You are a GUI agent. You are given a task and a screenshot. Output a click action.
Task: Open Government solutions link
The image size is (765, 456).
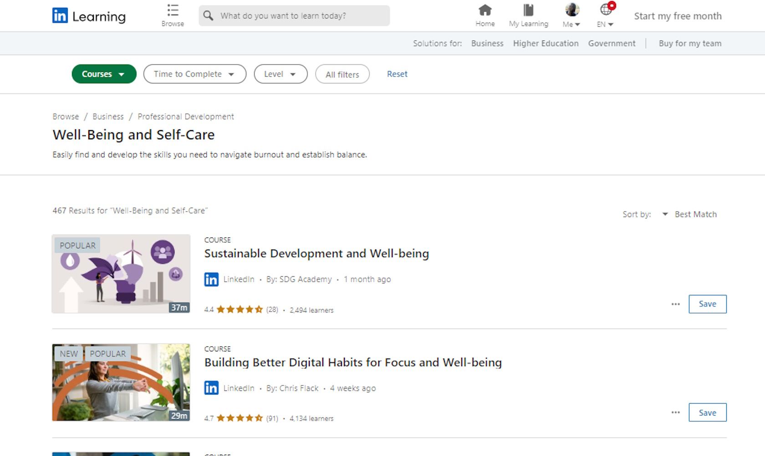(612, 43)
